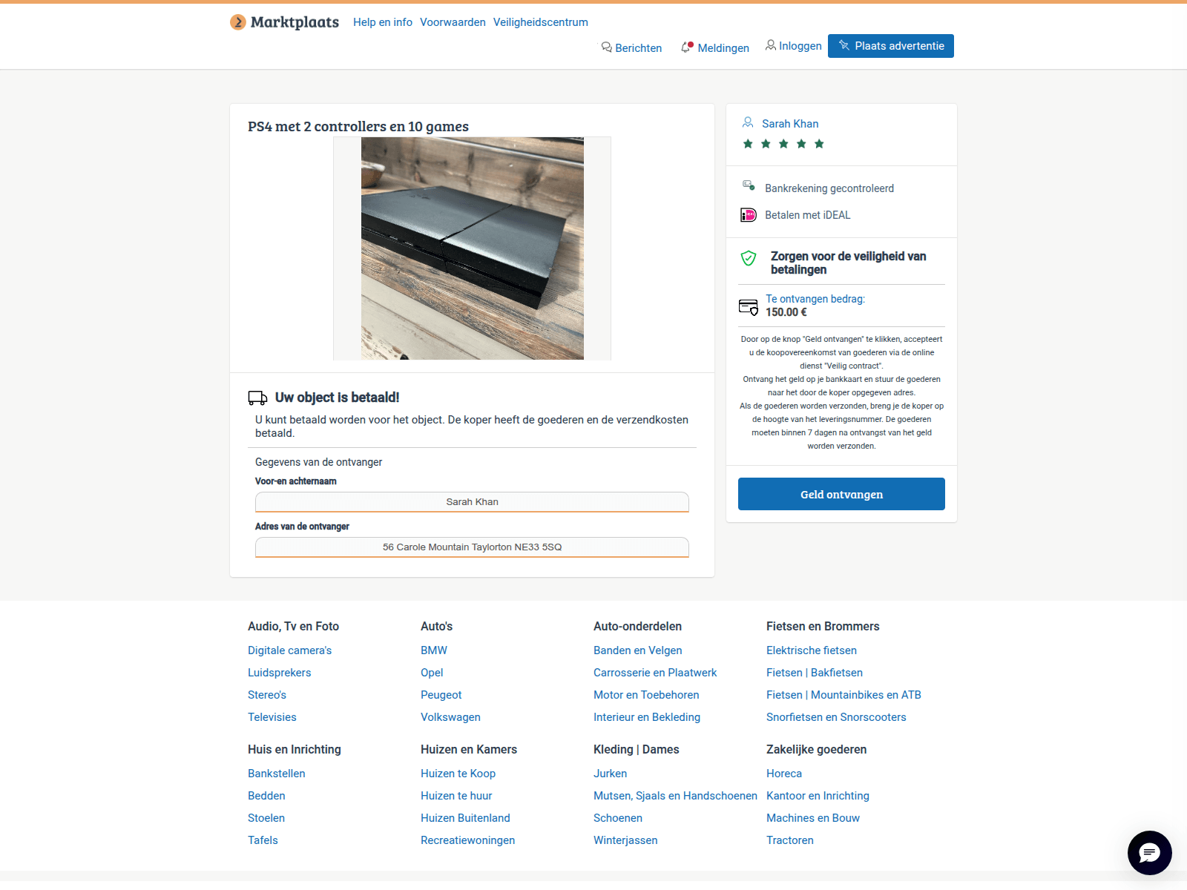Click the green shield security icon
Viewport: 1187px width, 890px height.
(749, 258)
